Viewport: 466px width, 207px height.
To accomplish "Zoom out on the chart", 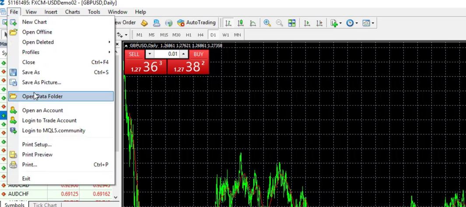I will [279, 23].
